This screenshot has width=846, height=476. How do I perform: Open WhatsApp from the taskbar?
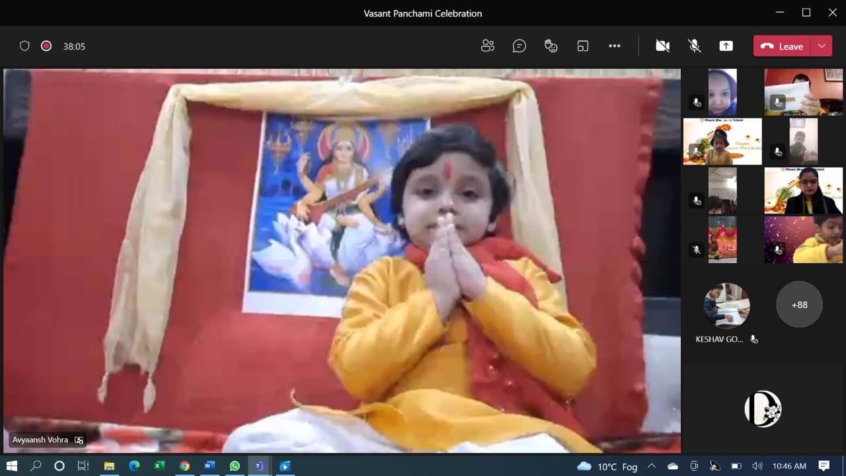click(x=235, y=466)
